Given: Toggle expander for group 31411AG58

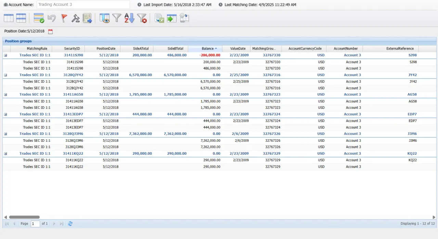Looking at the screenshot, I should pos(5,95).
